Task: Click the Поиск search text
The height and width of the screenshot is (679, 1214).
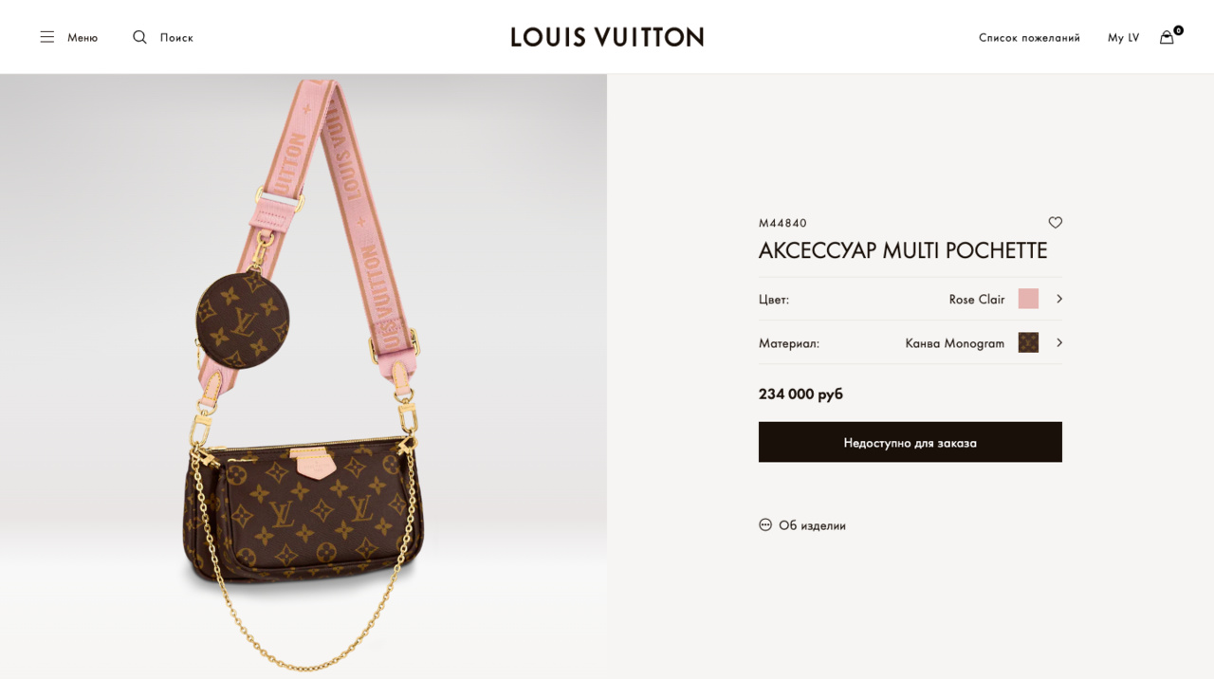Action: click(x=176, y=38)
